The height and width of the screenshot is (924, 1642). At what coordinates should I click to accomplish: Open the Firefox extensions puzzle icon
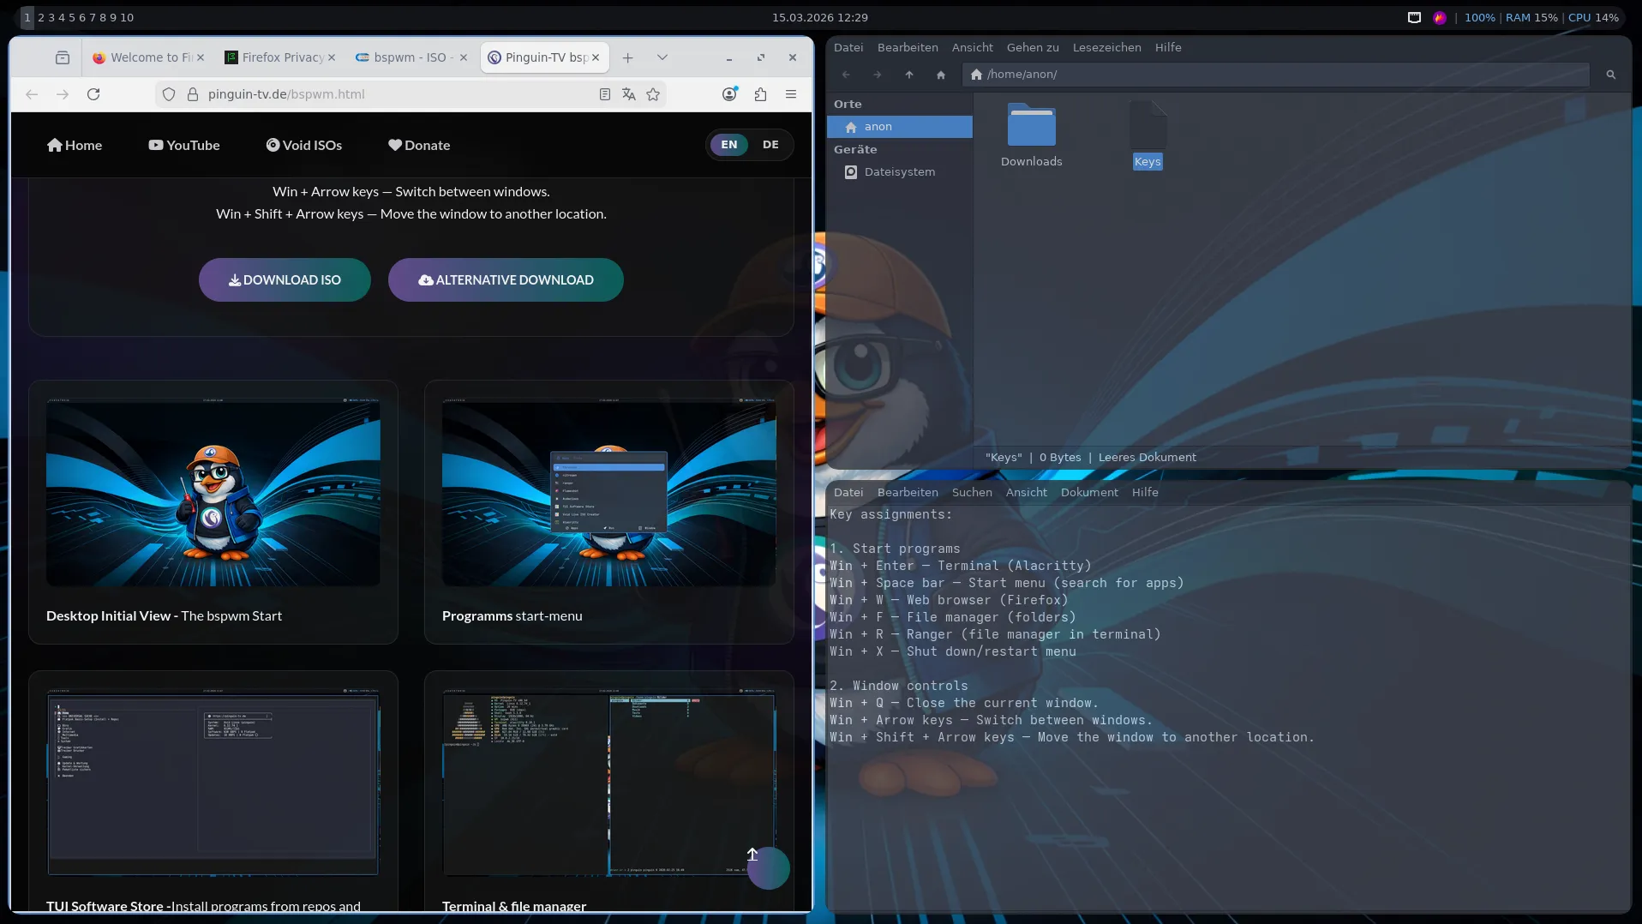pyautogui.click(x=760, y=94)
